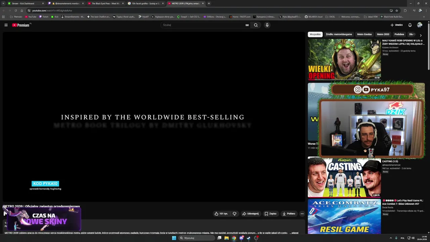Select the Wszystkie filter chip
The image size is (430, 242).
[x=315, y=34]
